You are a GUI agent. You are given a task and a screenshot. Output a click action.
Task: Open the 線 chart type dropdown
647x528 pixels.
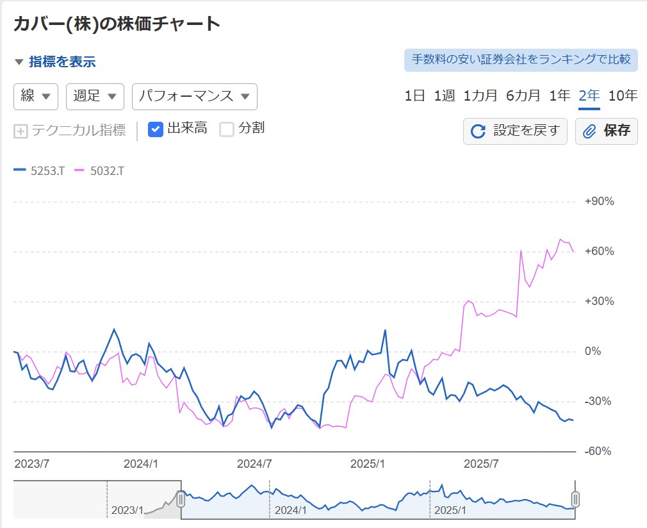[x=36, y=97]
